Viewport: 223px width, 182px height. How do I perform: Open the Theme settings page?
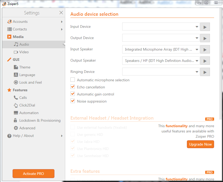pyautogui.click(x=34, y=67)
